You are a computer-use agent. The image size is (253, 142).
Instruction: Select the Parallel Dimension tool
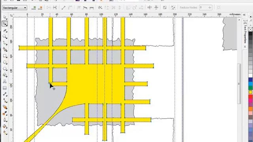pyautogui.click(x=5, y=94)
